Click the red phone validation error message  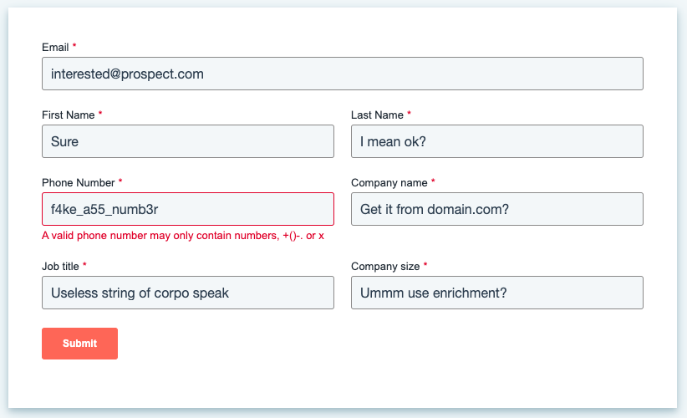point(183,236)
